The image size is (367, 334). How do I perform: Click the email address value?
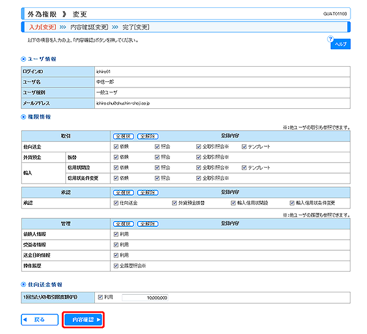pyautogui.click(x=123, y=103)
